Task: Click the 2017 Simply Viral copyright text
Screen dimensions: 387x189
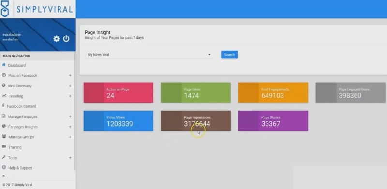Action: pyautogui.click(x=17, y=185)
